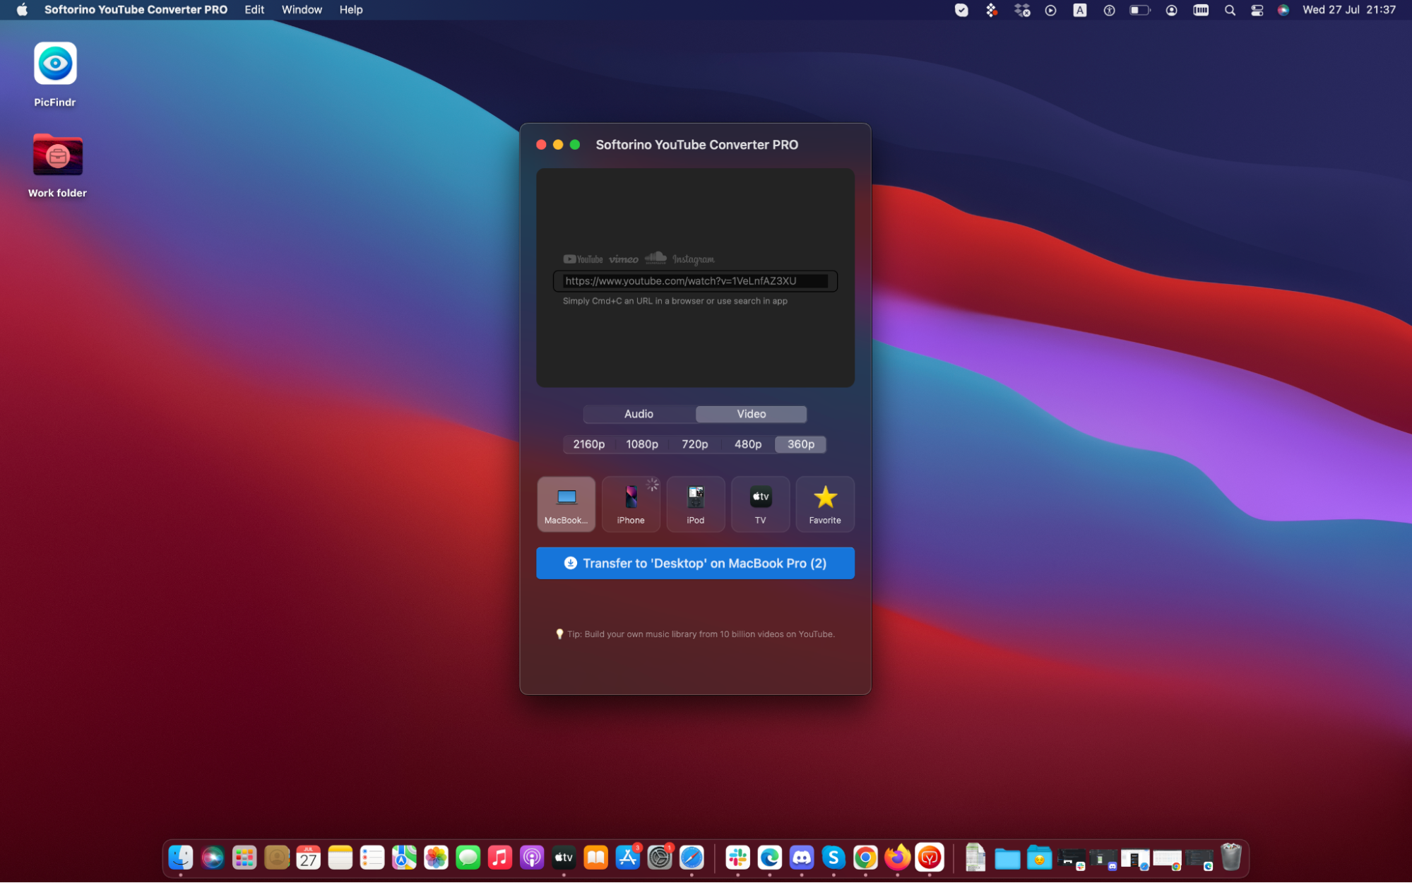Open the Help menu

coord(350,9)
